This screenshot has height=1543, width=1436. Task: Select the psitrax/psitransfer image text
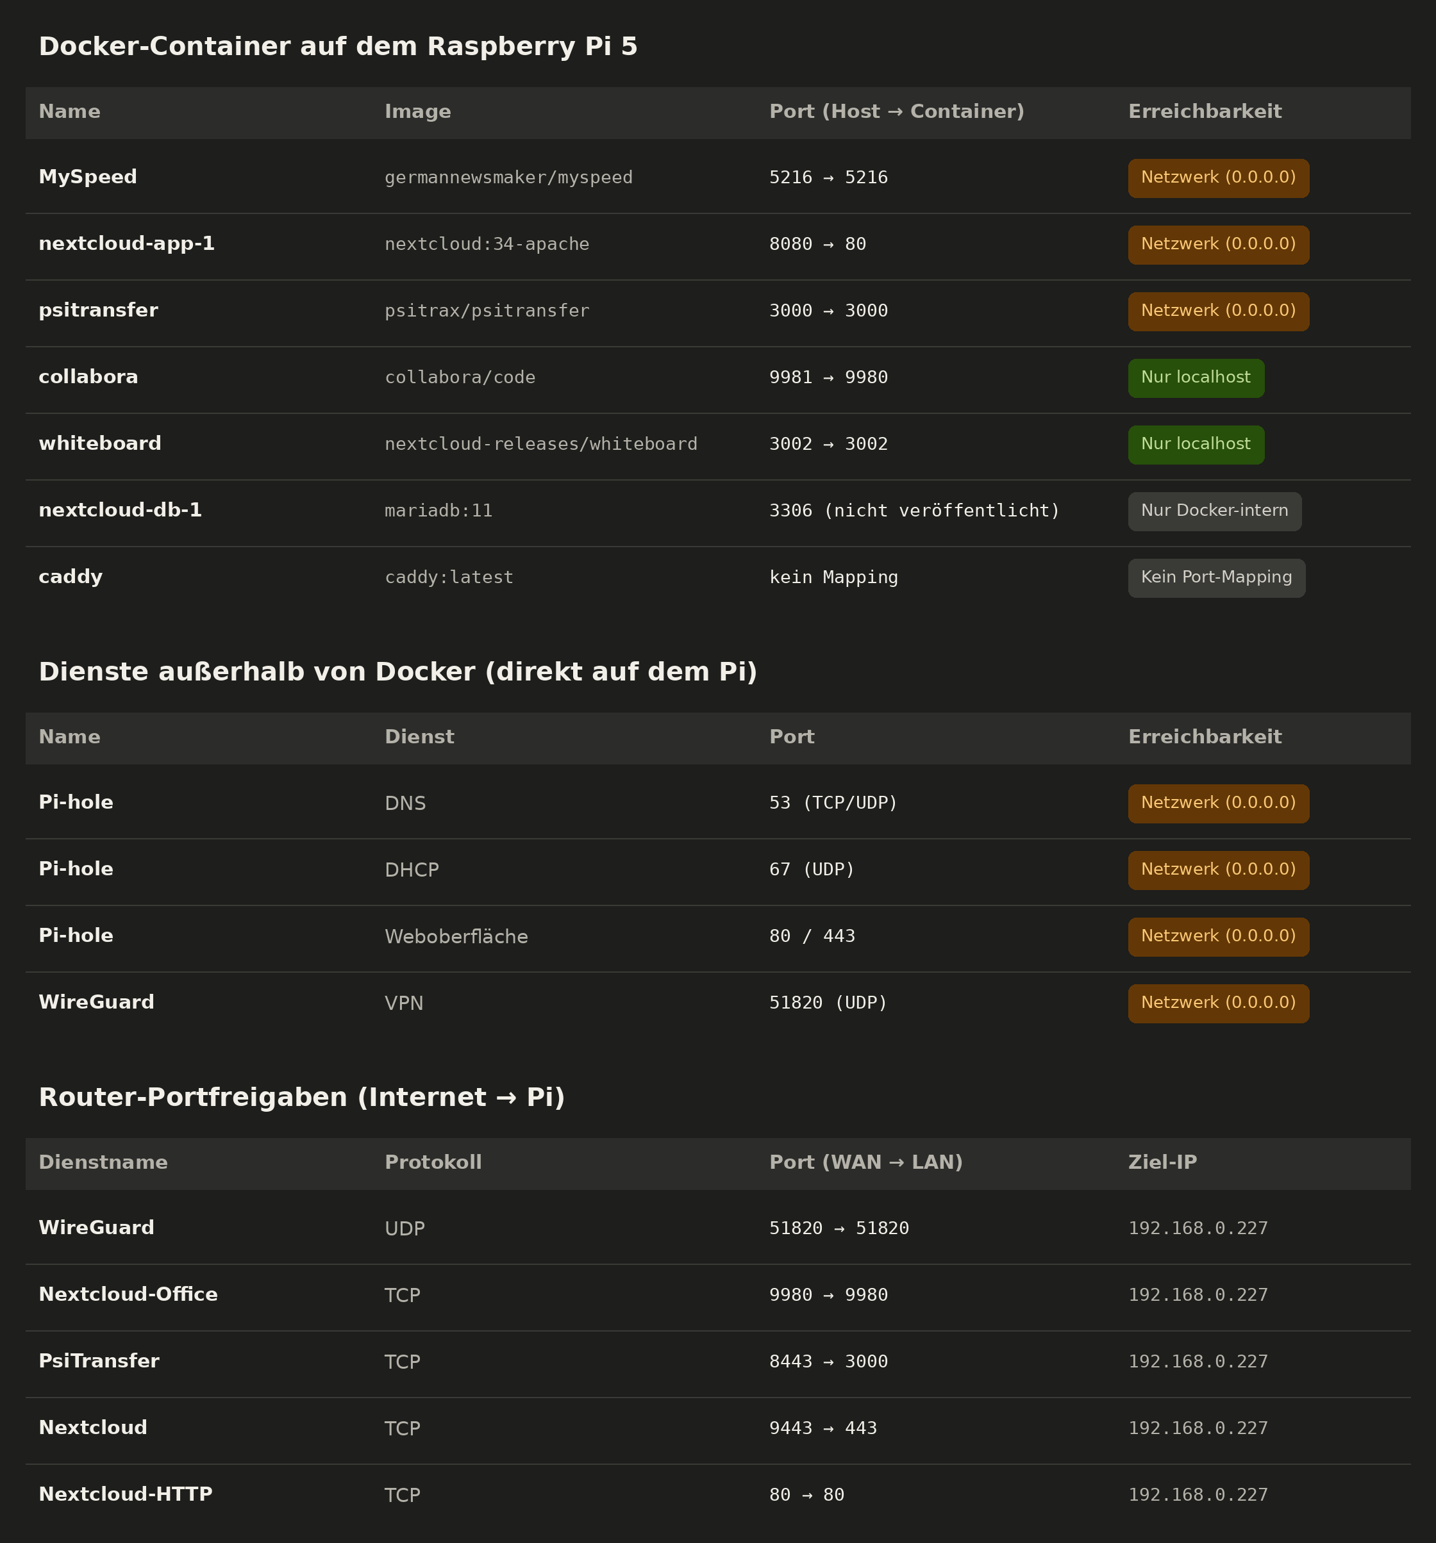(x=487, y=311)
